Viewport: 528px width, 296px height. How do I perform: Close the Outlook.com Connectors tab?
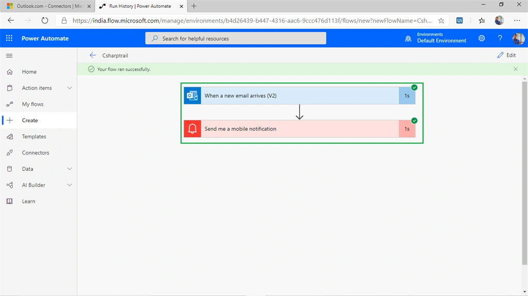[89, 6]
